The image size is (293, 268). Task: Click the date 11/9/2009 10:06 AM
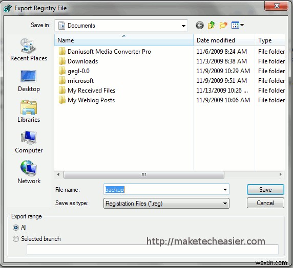[x=223, y=100]
